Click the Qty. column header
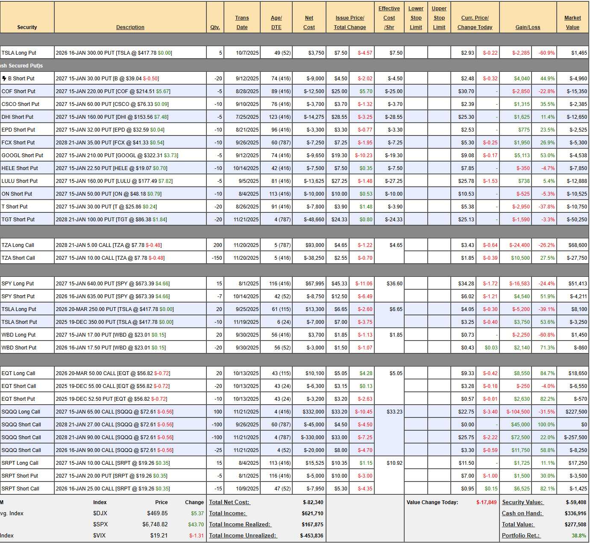 coord(215,27)
